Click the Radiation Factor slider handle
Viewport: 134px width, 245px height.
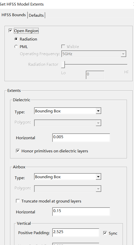coord(63,64)
